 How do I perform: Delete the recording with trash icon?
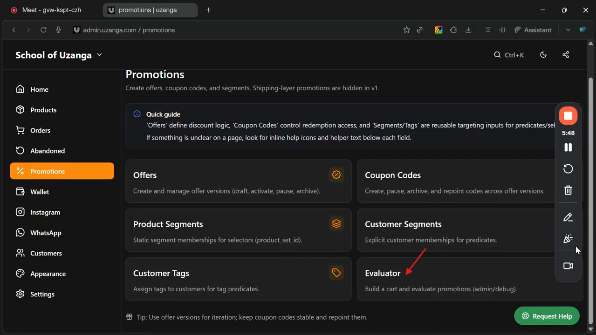coord(568,190)
